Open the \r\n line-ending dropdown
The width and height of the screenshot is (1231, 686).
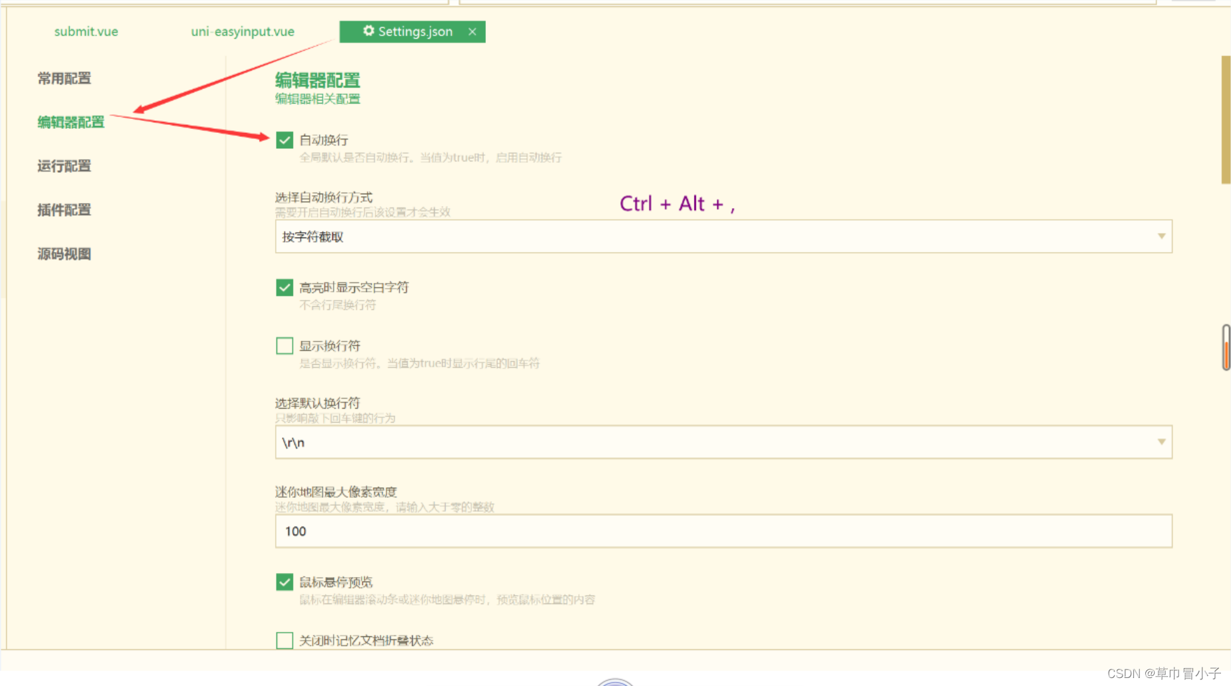point(665,441)
